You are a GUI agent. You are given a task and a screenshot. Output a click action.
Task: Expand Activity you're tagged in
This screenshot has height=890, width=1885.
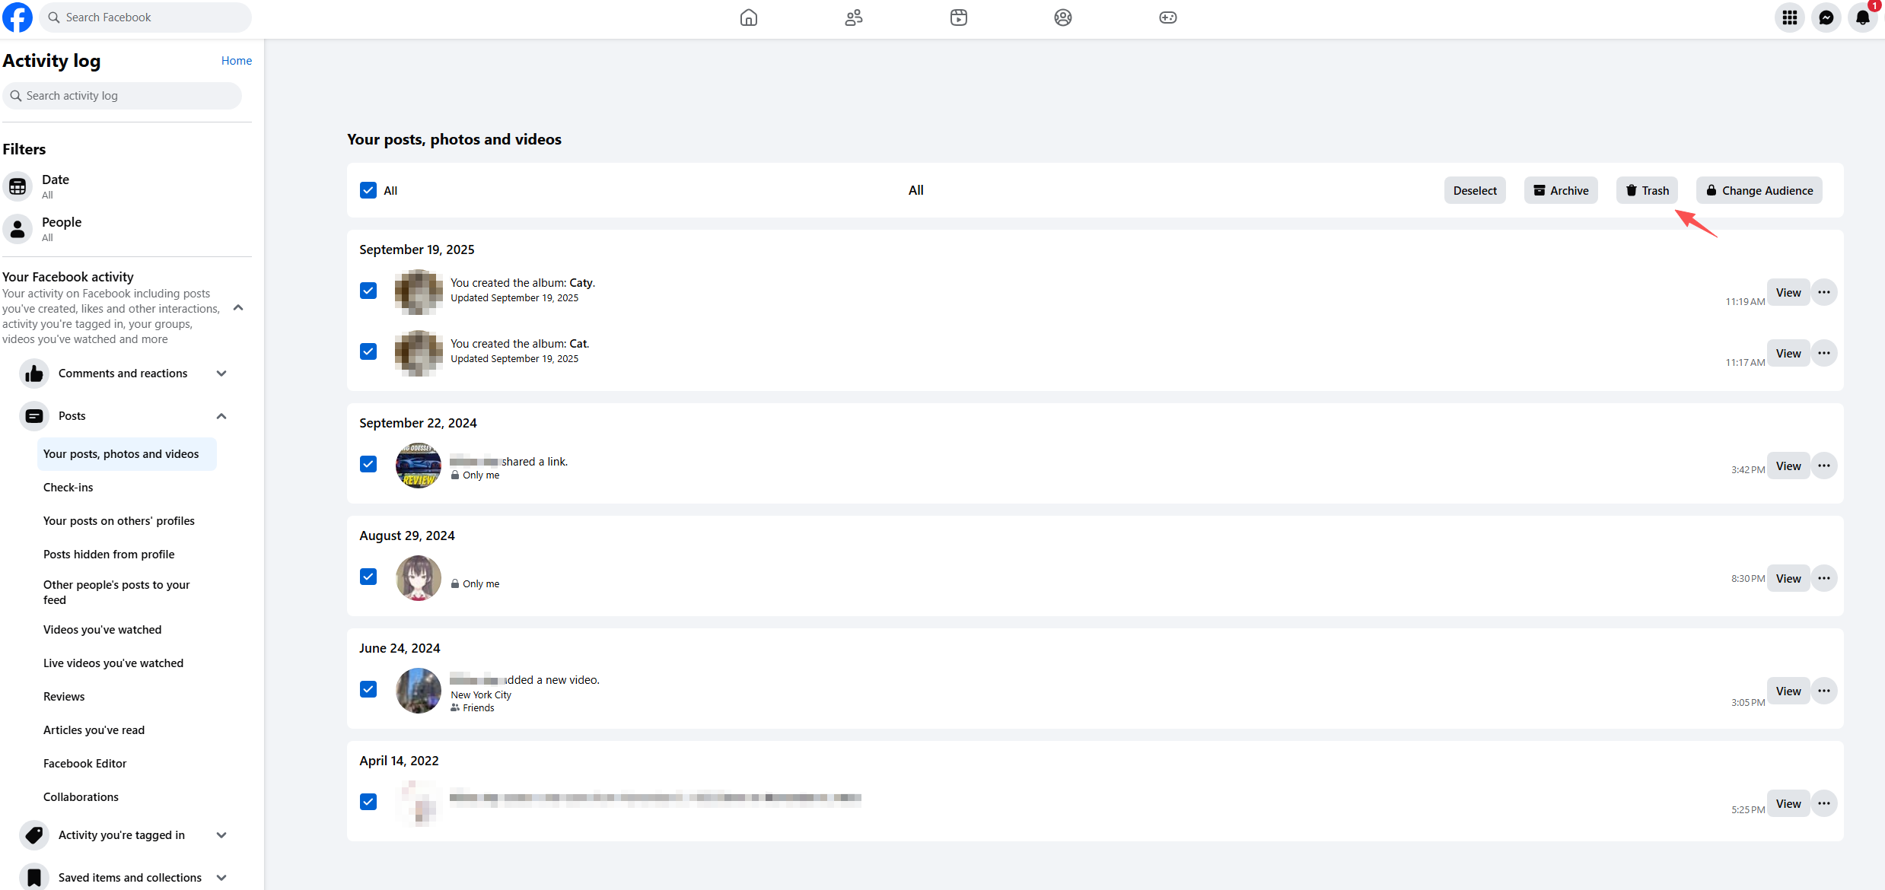pos(221,835)
